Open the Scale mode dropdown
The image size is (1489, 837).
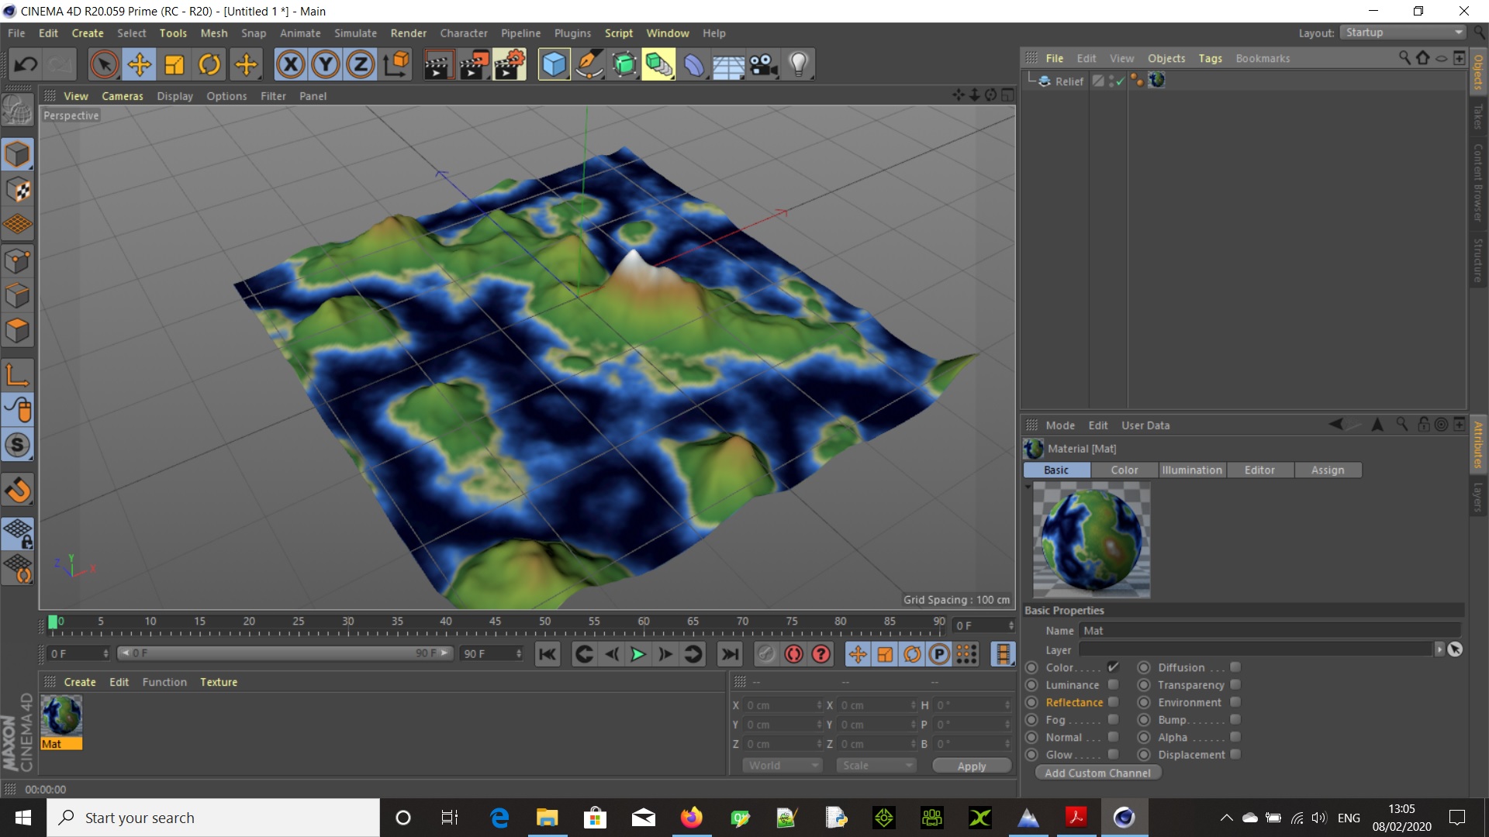(876, 765)
